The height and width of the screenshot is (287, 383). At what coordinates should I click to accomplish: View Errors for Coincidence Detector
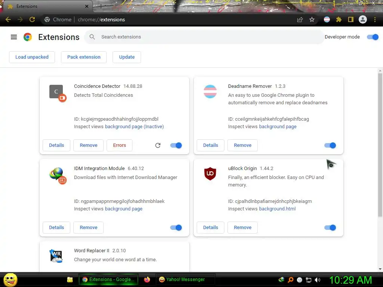coord(119,145)
